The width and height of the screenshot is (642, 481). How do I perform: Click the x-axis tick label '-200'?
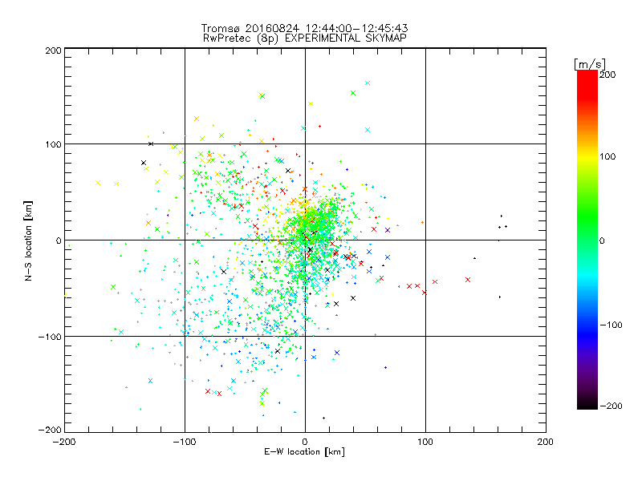[64, 442]
